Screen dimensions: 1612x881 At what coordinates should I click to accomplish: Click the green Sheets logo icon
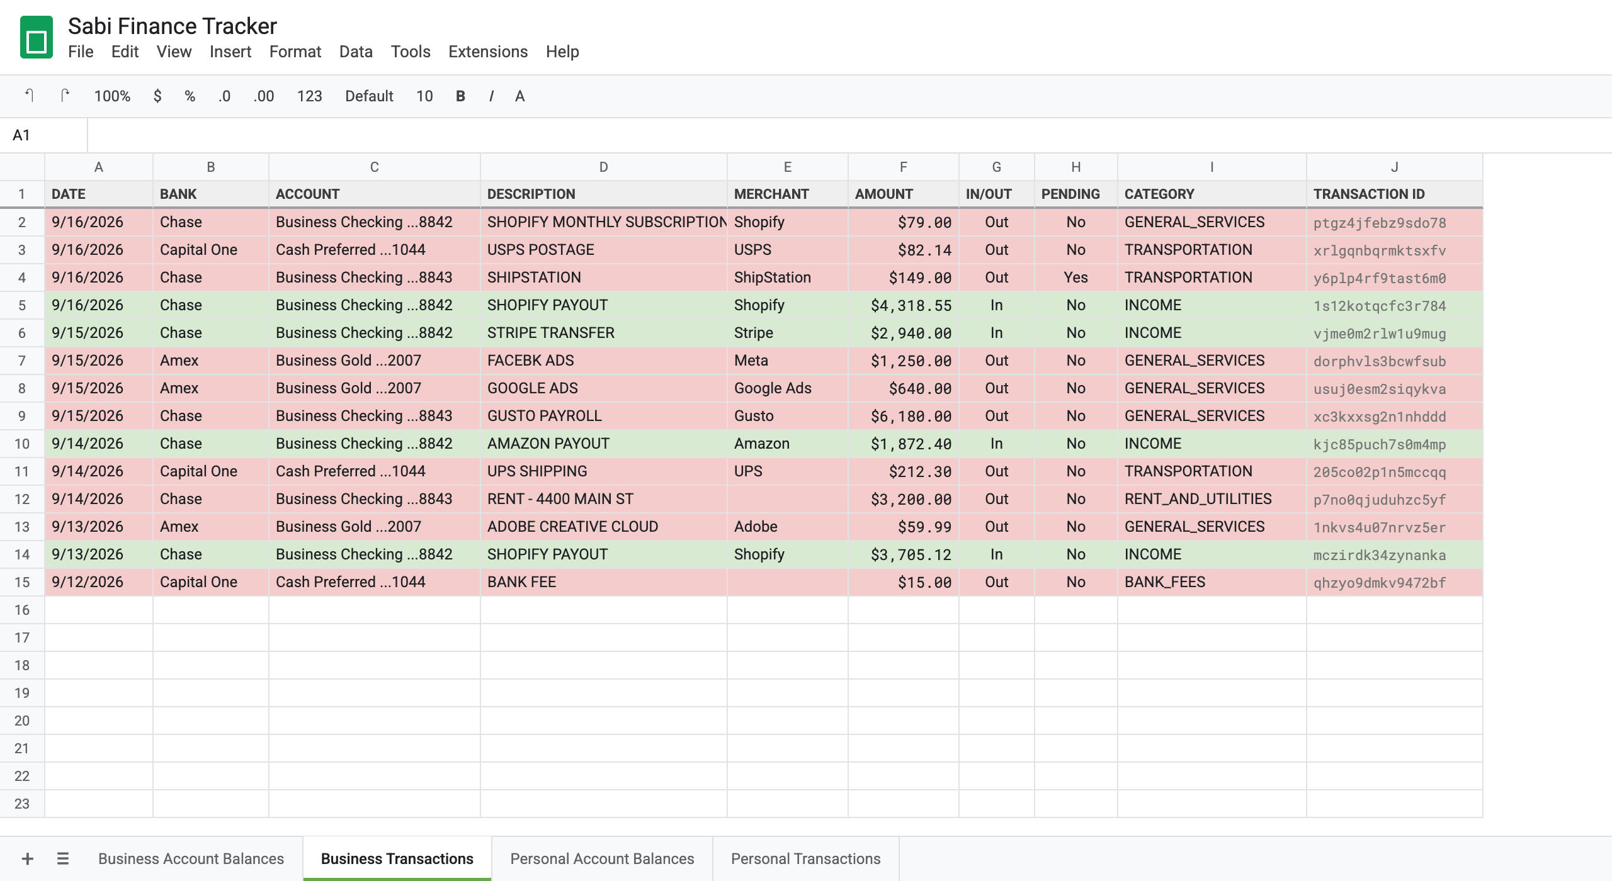37,38
